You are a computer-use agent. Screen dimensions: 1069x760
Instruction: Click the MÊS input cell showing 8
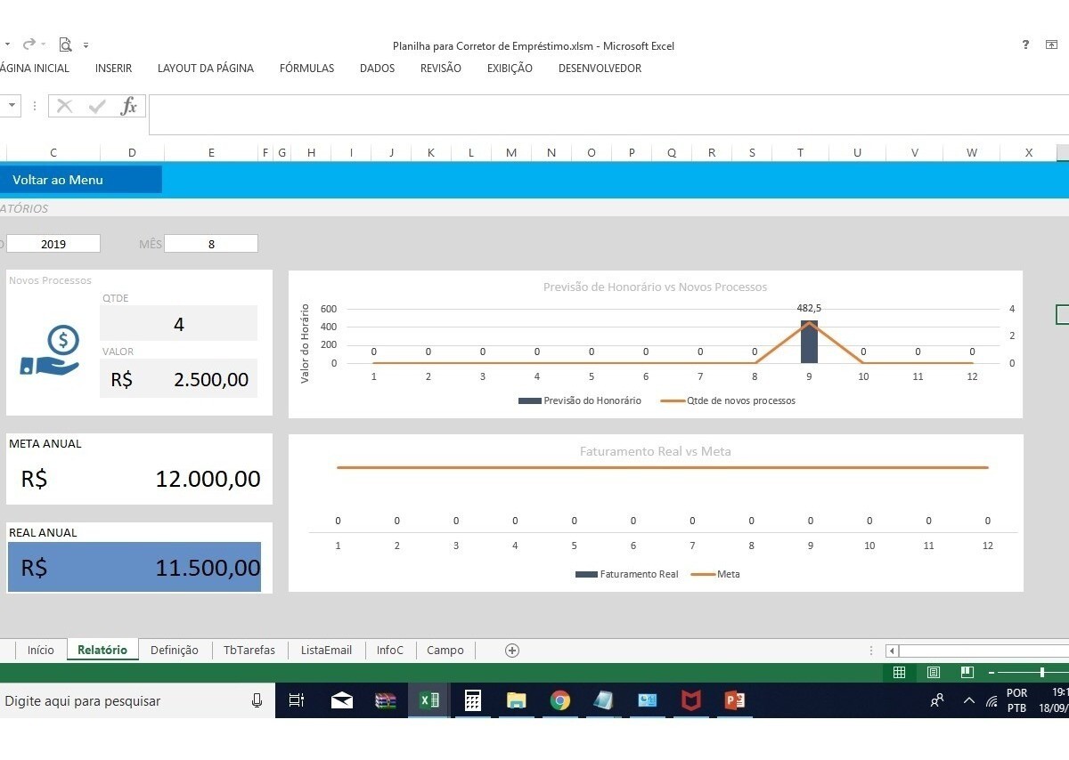pos(211,244)
